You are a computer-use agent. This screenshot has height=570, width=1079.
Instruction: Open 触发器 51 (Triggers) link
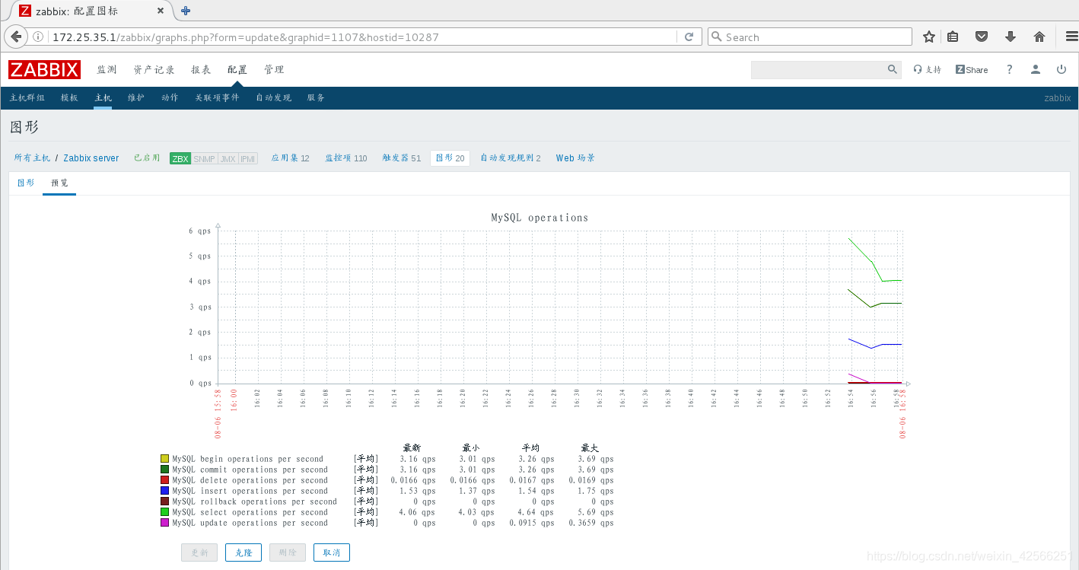click(401, 158)
